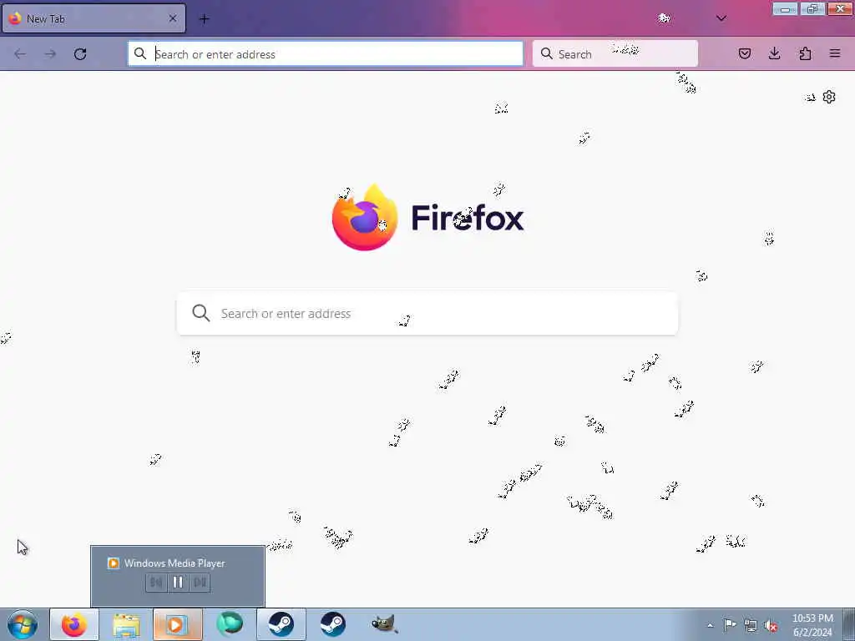Image resolution: width=855 pixels, height=641 pixels.
Task: Go forward using the forward arrow
Action: 50,54
